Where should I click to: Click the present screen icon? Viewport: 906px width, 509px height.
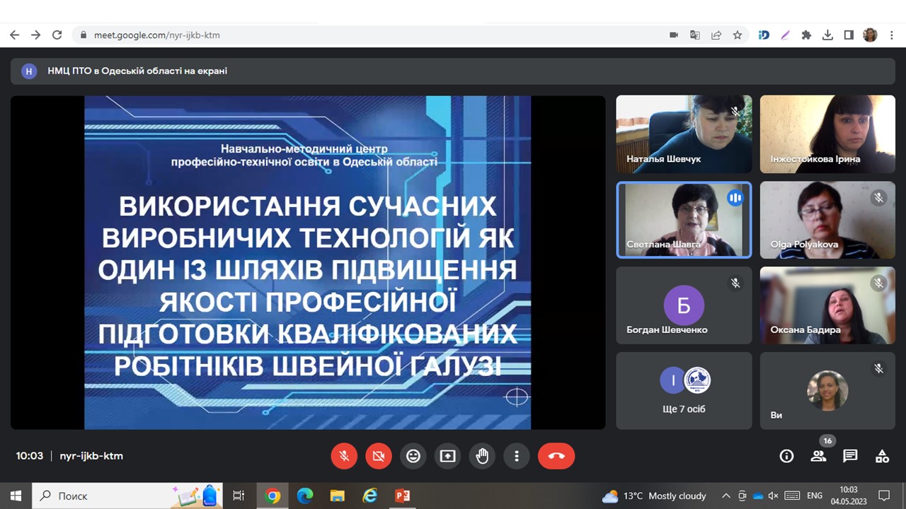coord(447,456)
